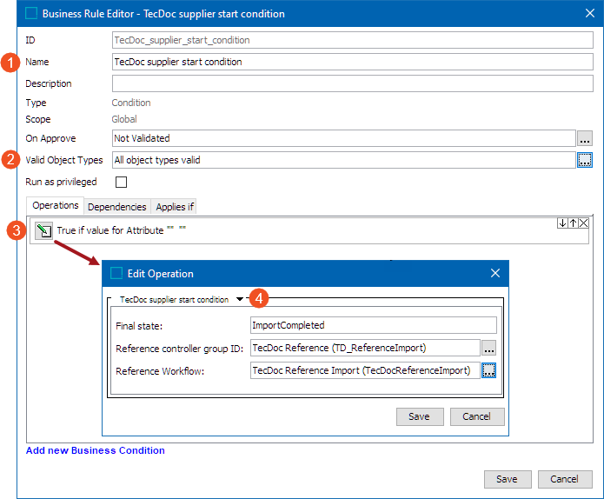Viewport: 604px width, 499px height.
Task: Move the operation up with arrow icon
Action: pyautogui.click(x=574, y=223)
